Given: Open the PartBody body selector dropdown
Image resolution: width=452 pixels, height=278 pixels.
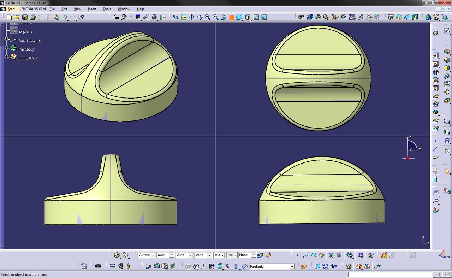Looking at the screenshot, I should 292,267.
